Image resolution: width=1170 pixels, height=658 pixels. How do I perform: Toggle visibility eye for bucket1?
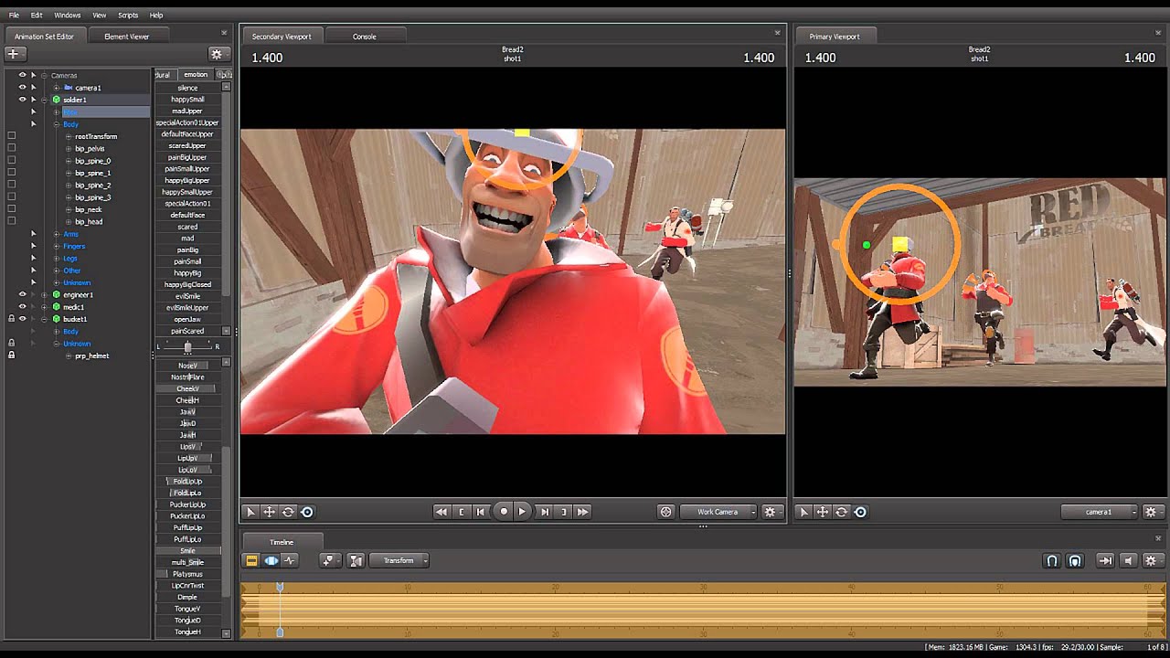tap(22, 319)
